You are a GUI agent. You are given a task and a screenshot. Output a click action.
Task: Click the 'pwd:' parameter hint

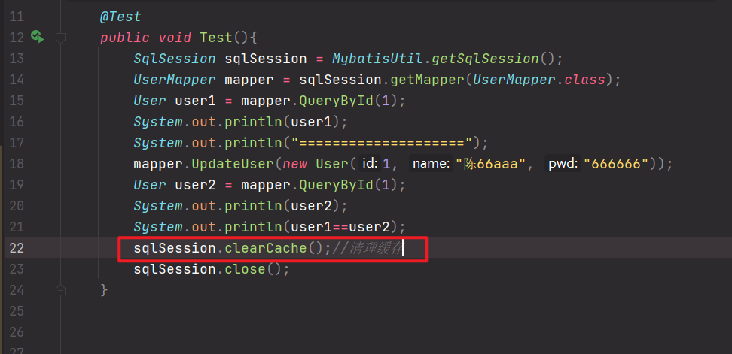[x=562, y=164]
